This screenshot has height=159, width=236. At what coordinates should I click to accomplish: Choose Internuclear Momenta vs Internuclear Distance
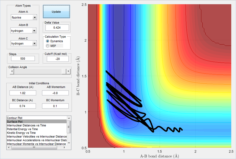[37, 144]
